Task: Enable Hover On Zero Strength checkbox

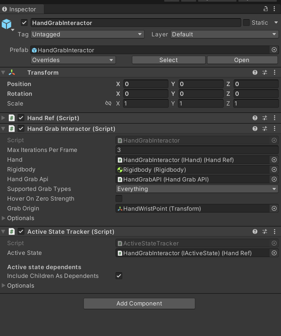Action: 119,199
